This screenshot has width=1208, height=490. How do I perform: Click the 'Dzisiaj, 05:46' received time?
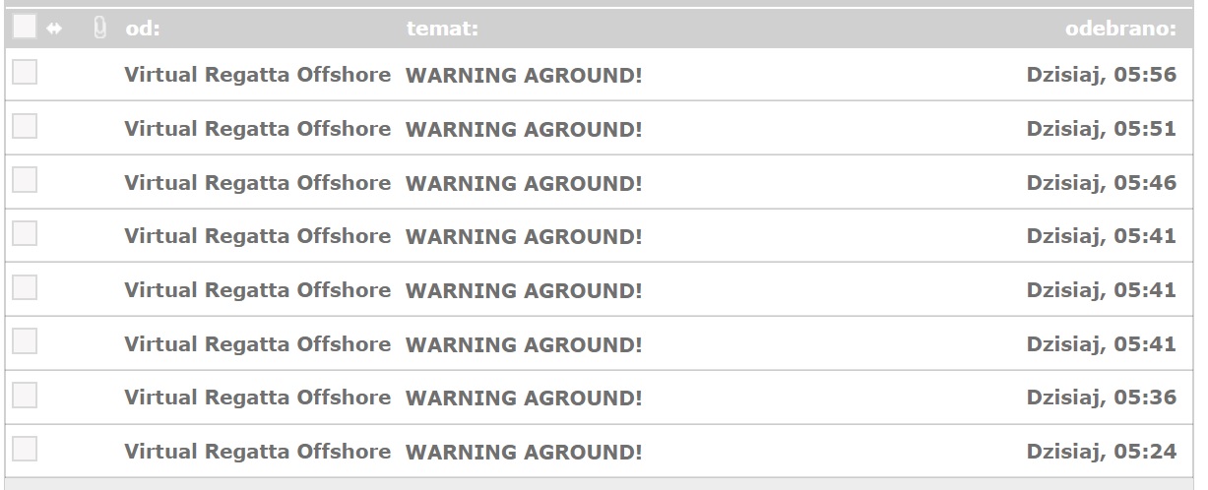click(x=1102, y=183)
